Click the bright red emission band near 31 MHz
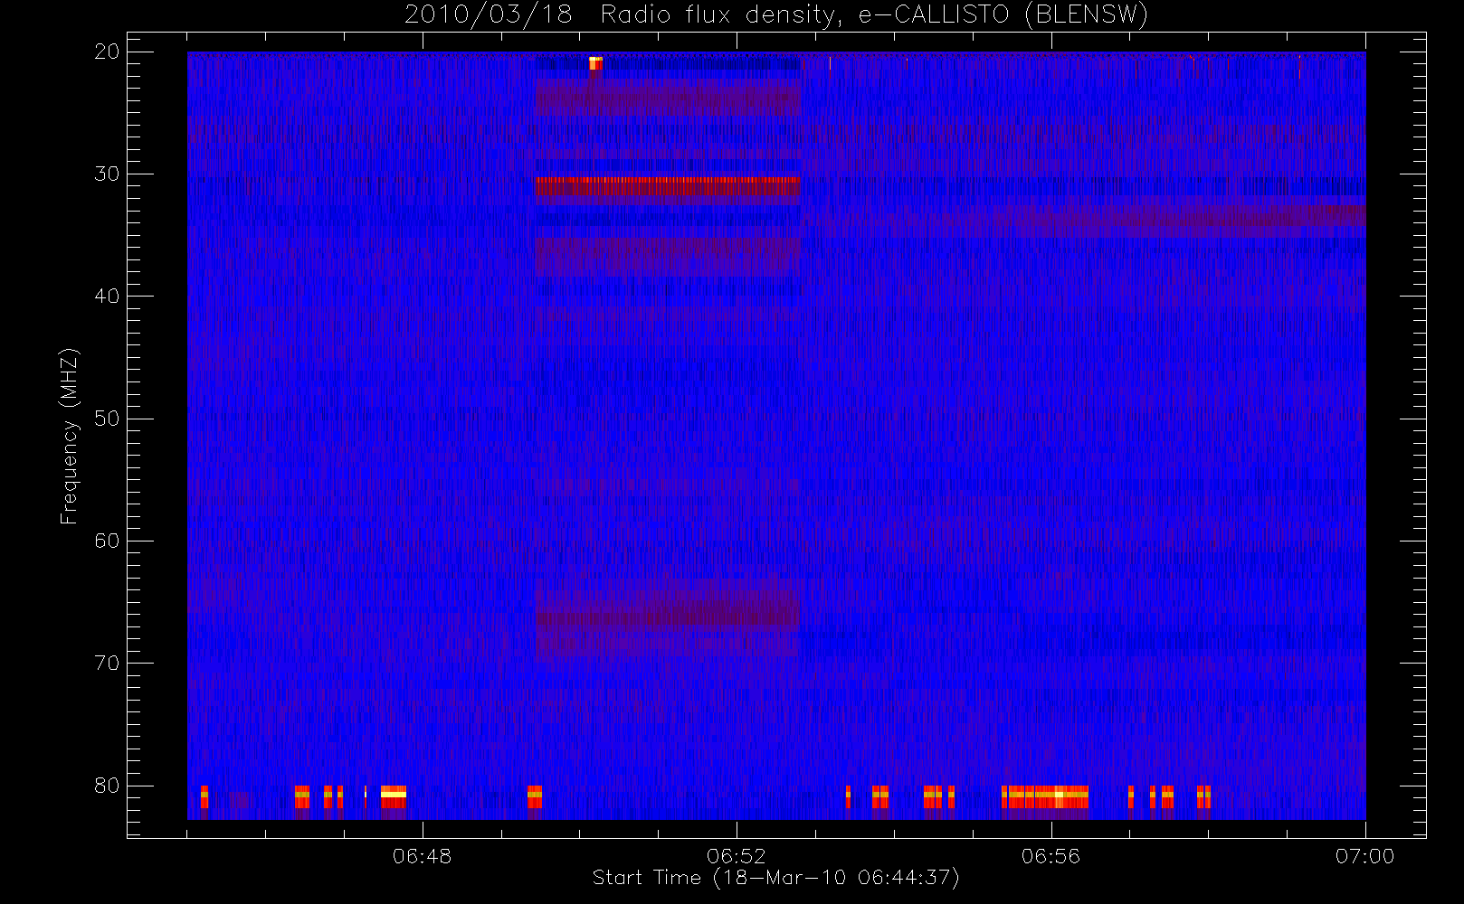Screen dimensions: 1464x904 668,185
